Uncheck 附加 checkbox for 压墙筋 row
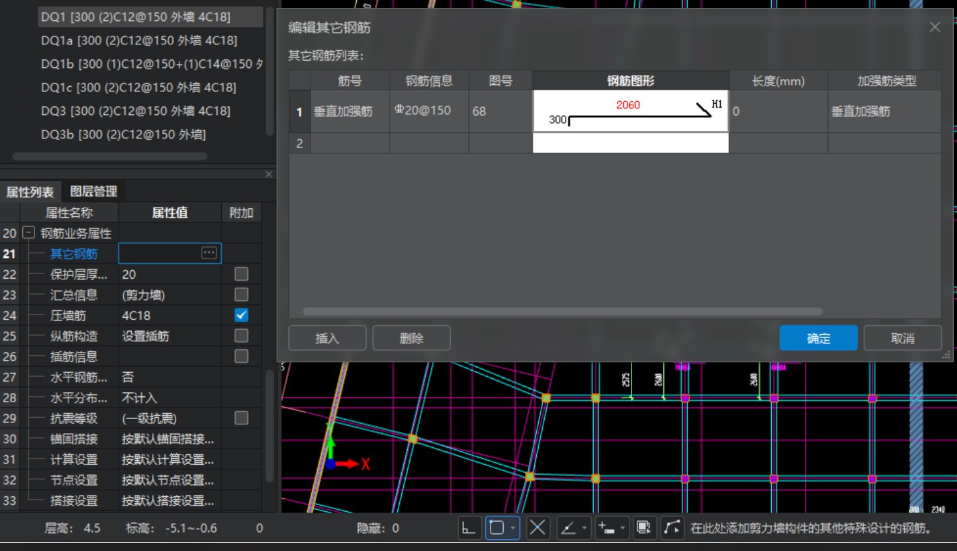957x551 pixels. [x=241, y=315]
